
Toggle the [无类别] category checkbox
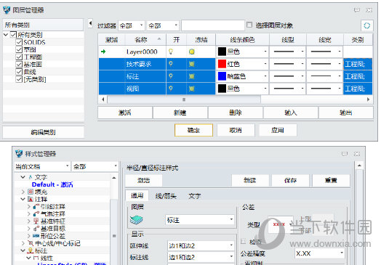click(19, 79)
